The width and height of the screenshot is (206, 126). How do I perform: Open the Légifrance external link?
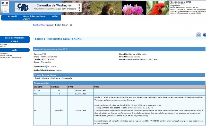point(175,6)
